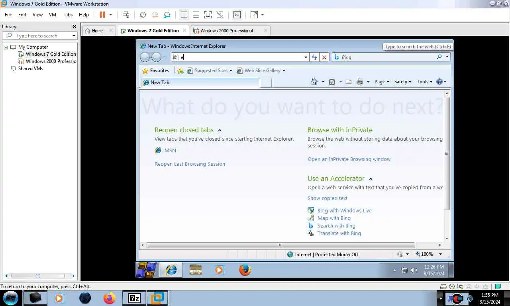The width and height of the screenshot is (510, 306).
Task: Open a new blank tab in IE
Action: tap(266, 82)
